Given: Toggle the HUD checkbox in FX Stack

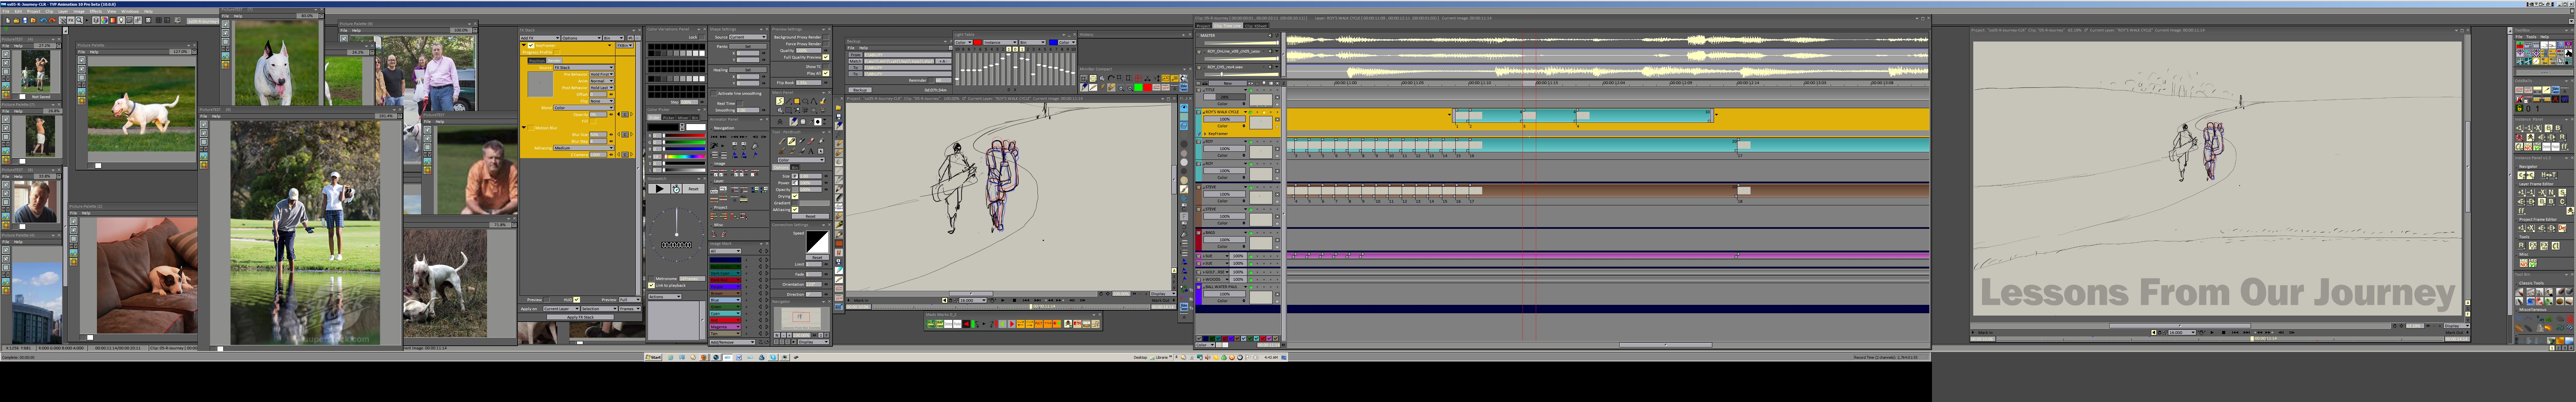Looking at the screenshot, I should click(577, 300).
